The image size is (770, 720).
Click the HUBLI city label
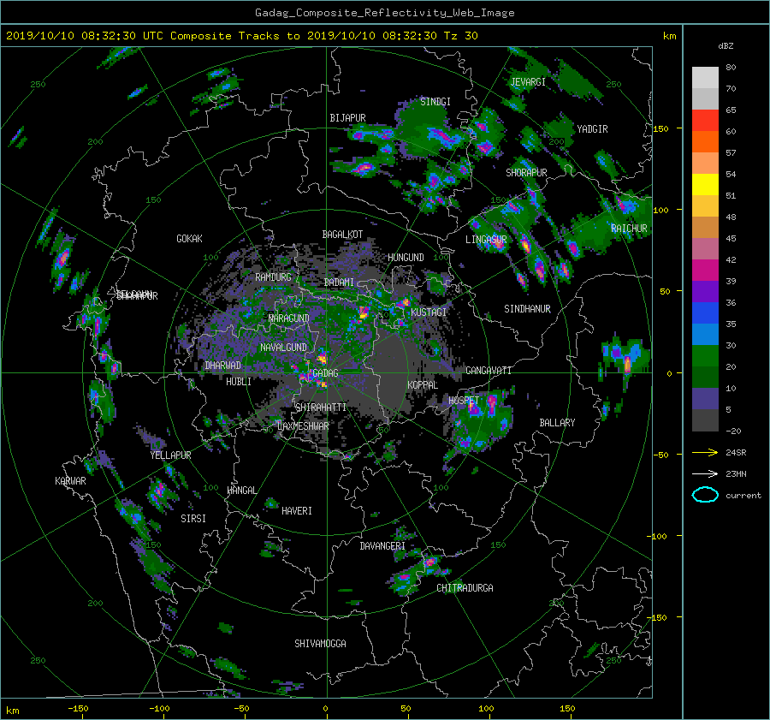coord(239,382)
